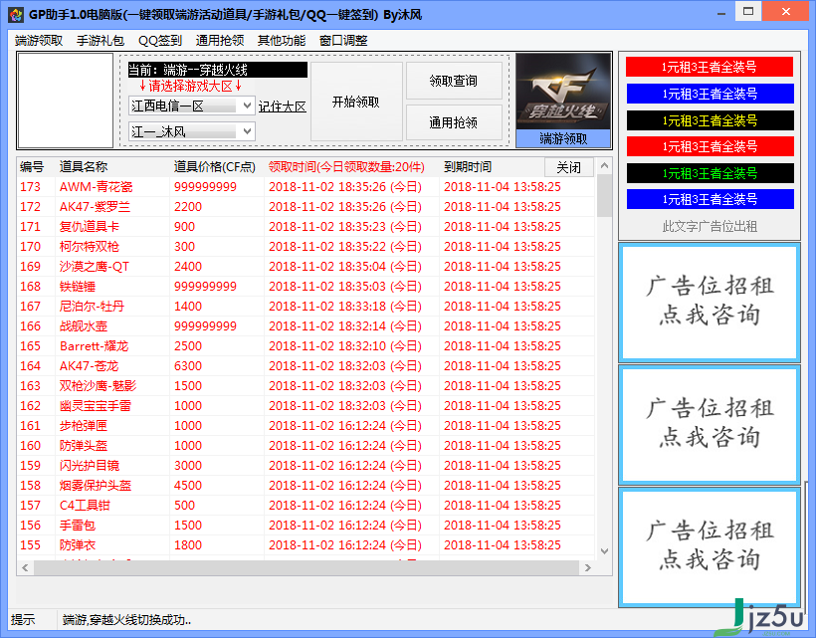Select the 防弹头盔 row
This screenshot has height=638, width=816.
[306, 446]
